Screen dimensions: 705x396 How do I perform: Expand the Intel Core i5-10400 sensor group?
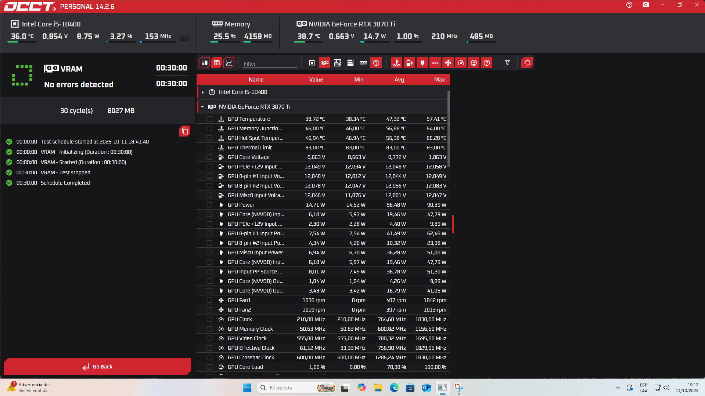[202, 92]
